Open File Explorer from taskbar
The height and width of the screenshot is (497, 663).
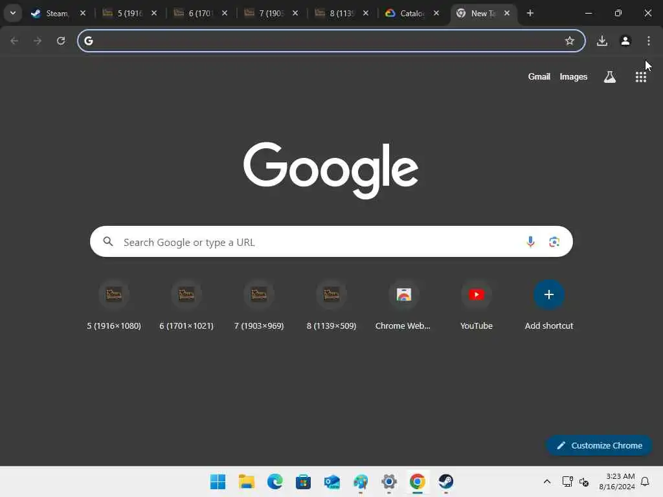click(247, 481)
